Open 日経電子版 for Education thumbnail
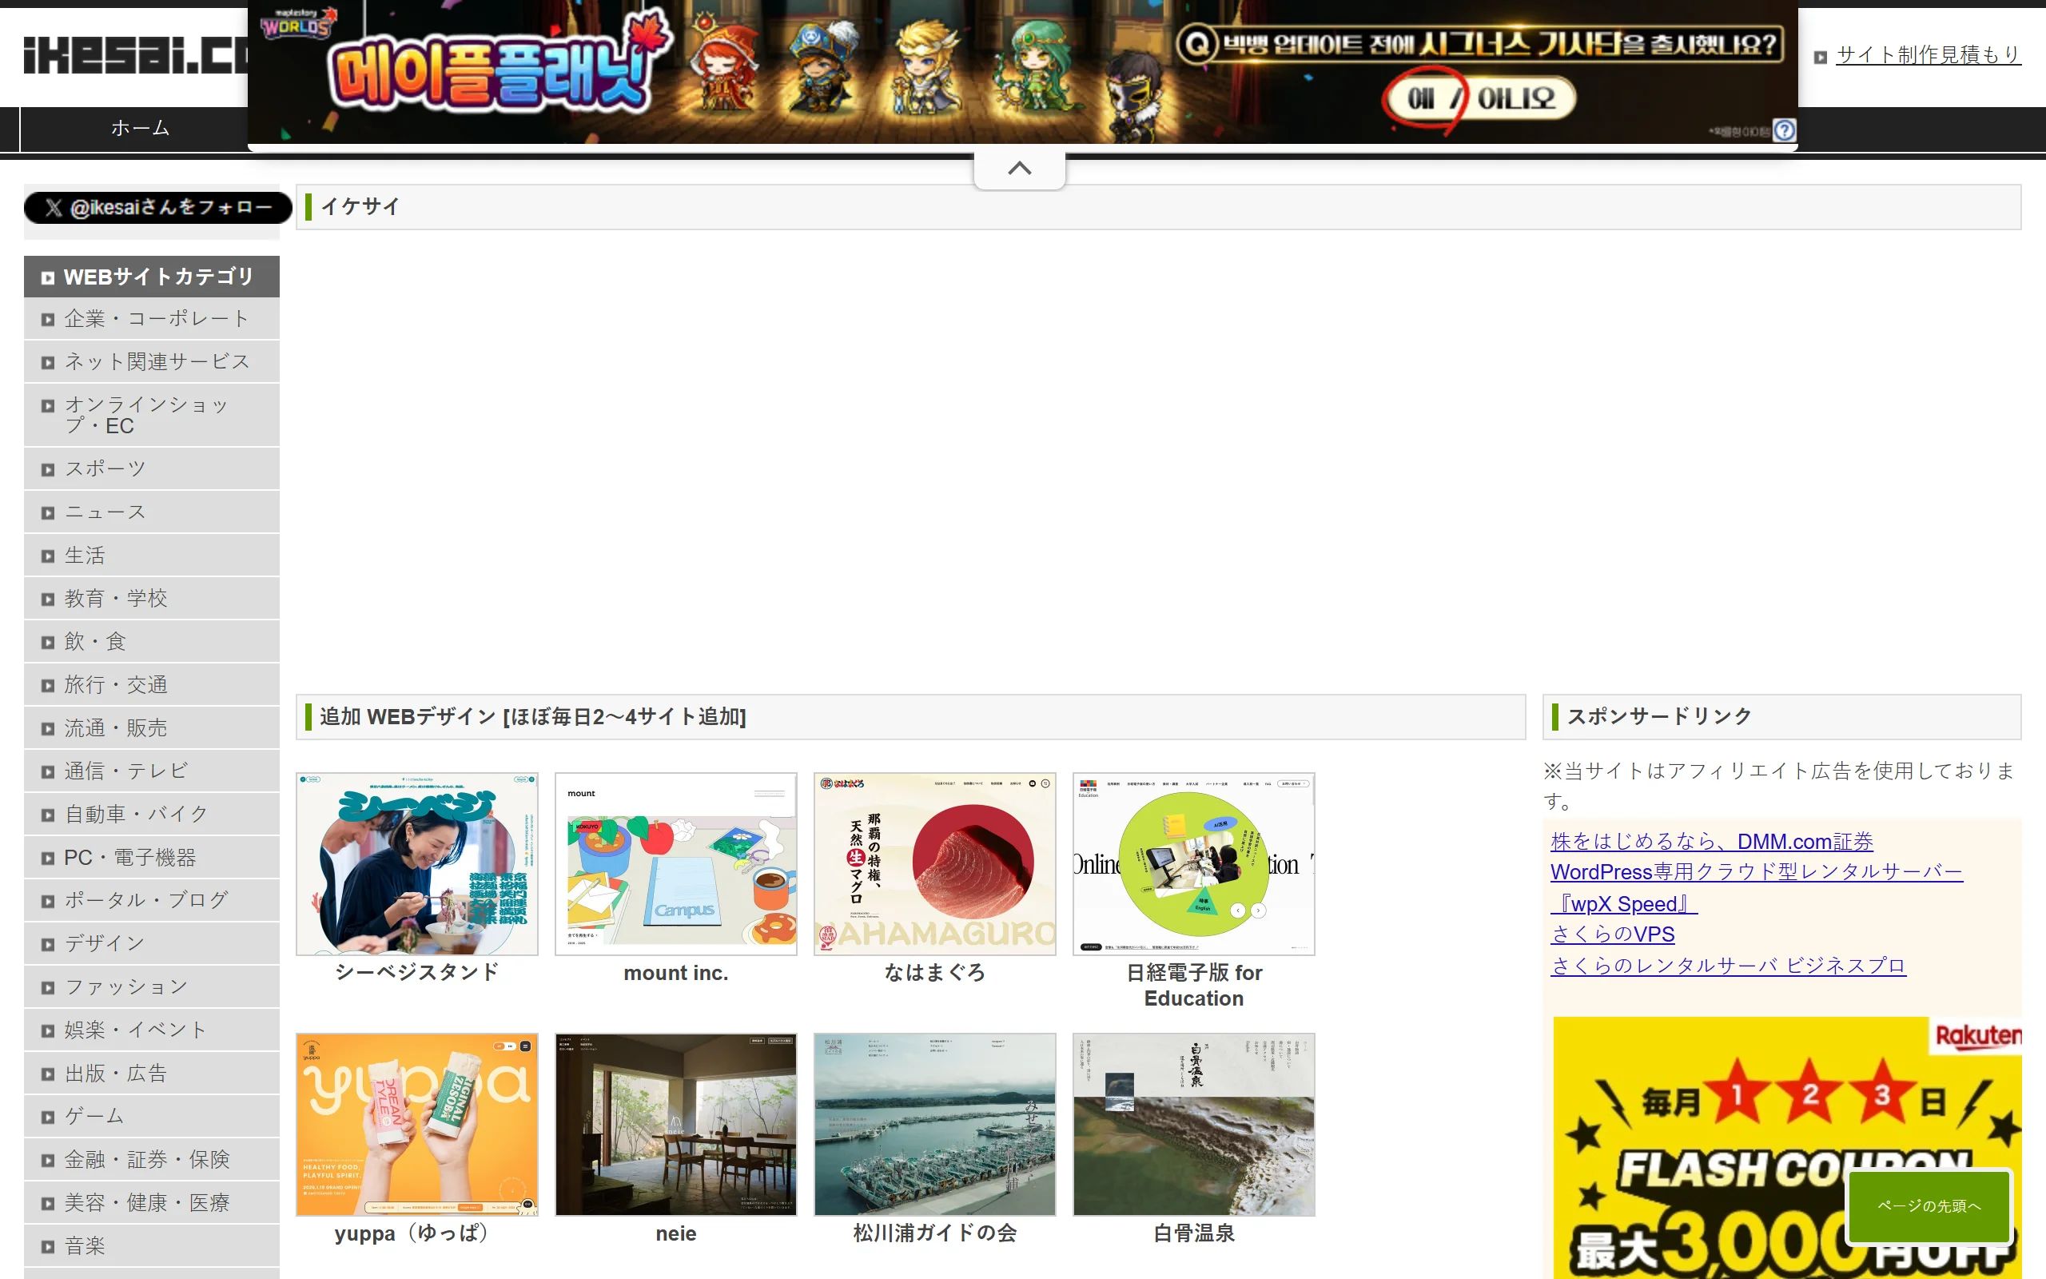Viewport: 2046px width, 1279px height. [x=1194, y=863]
